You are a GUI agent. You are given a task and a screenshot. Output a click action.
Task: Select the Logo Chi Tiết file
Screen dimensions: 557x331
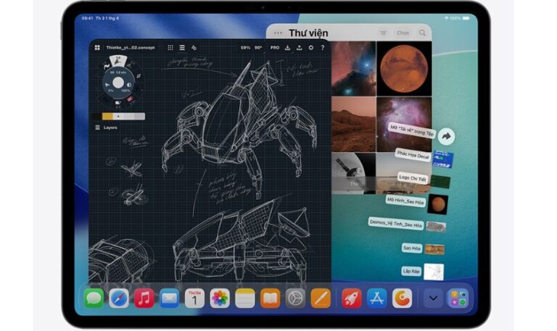(412, 178)
